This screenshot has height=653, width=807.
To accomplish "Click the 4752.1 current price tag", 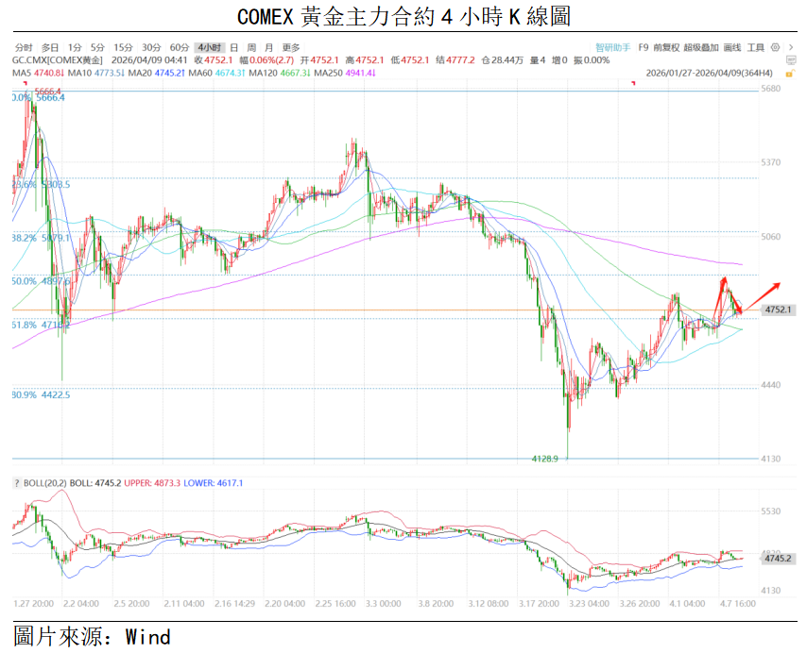I will pos(778,310).
